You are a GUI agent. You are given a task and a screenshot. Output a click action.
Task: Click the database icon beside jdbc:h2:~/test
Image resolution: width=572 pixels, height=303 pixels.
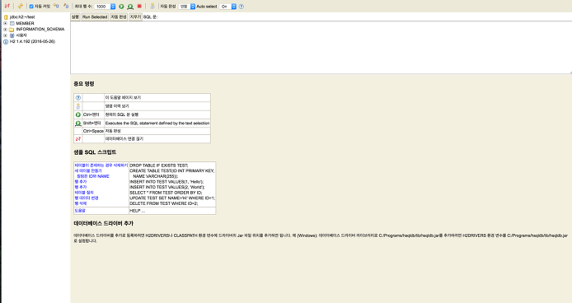[6, 17]
